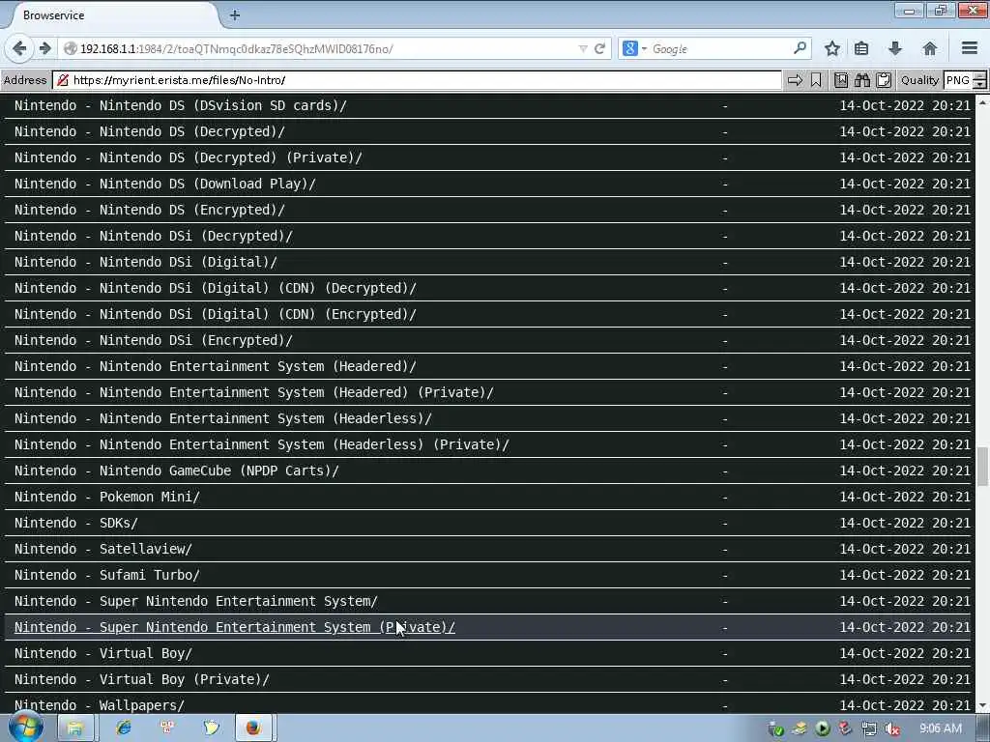The width and height of the screenshot is (990, 742).
Task: Click the clipboard icon in Browservice bar
Action: 884,80
